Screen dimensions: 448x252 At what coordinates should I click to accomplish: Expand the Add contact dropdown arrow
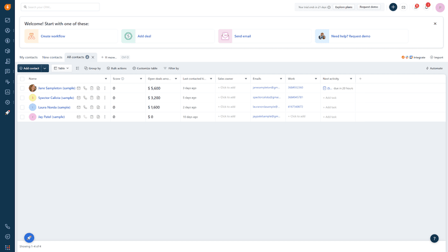point(45,68)
